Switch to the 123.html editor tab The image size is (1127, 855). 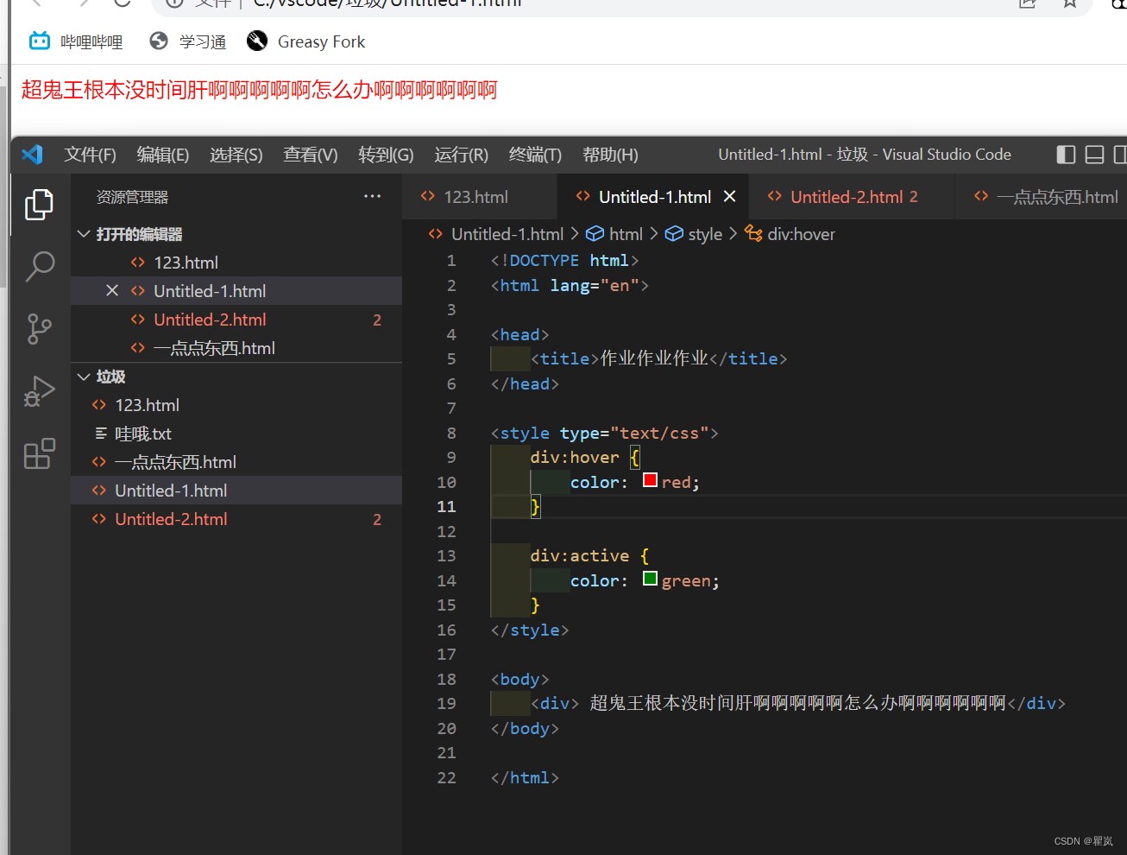(480, 197)
